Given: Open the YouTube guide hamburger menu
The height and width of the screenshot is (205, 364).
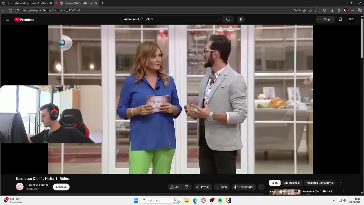Looking at the screenshot, I should [8, 19].
